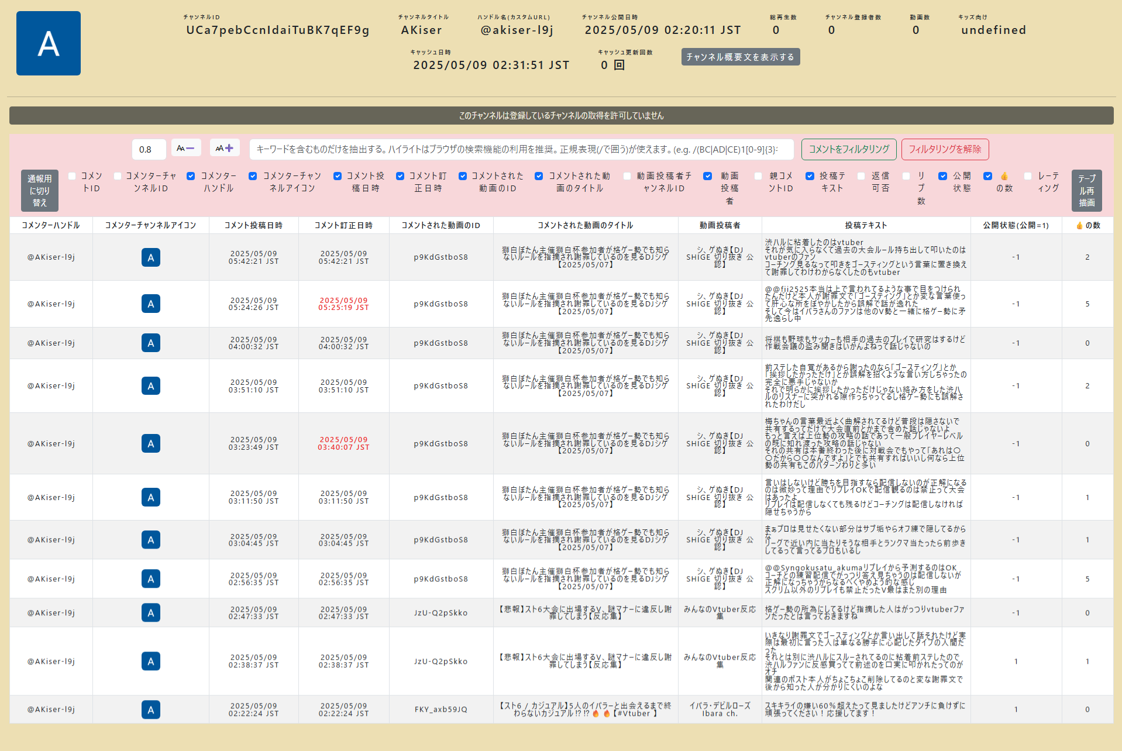Image resolution: width=1122 pixels, height=751 pixels.
Task: Click the 0.8 font scale input field
Action: tap(149, 149)
